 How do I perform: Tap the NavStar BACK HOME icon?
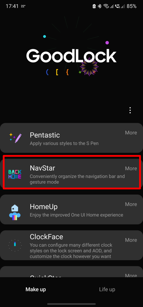tap(15, 174)
